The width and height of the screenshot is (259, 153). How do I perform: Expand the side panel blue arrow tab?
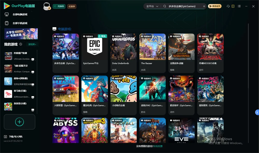click(x=257, y=112)
